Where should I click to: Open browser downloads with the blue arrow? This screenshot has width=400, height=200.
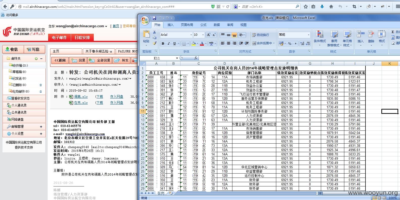322,7
